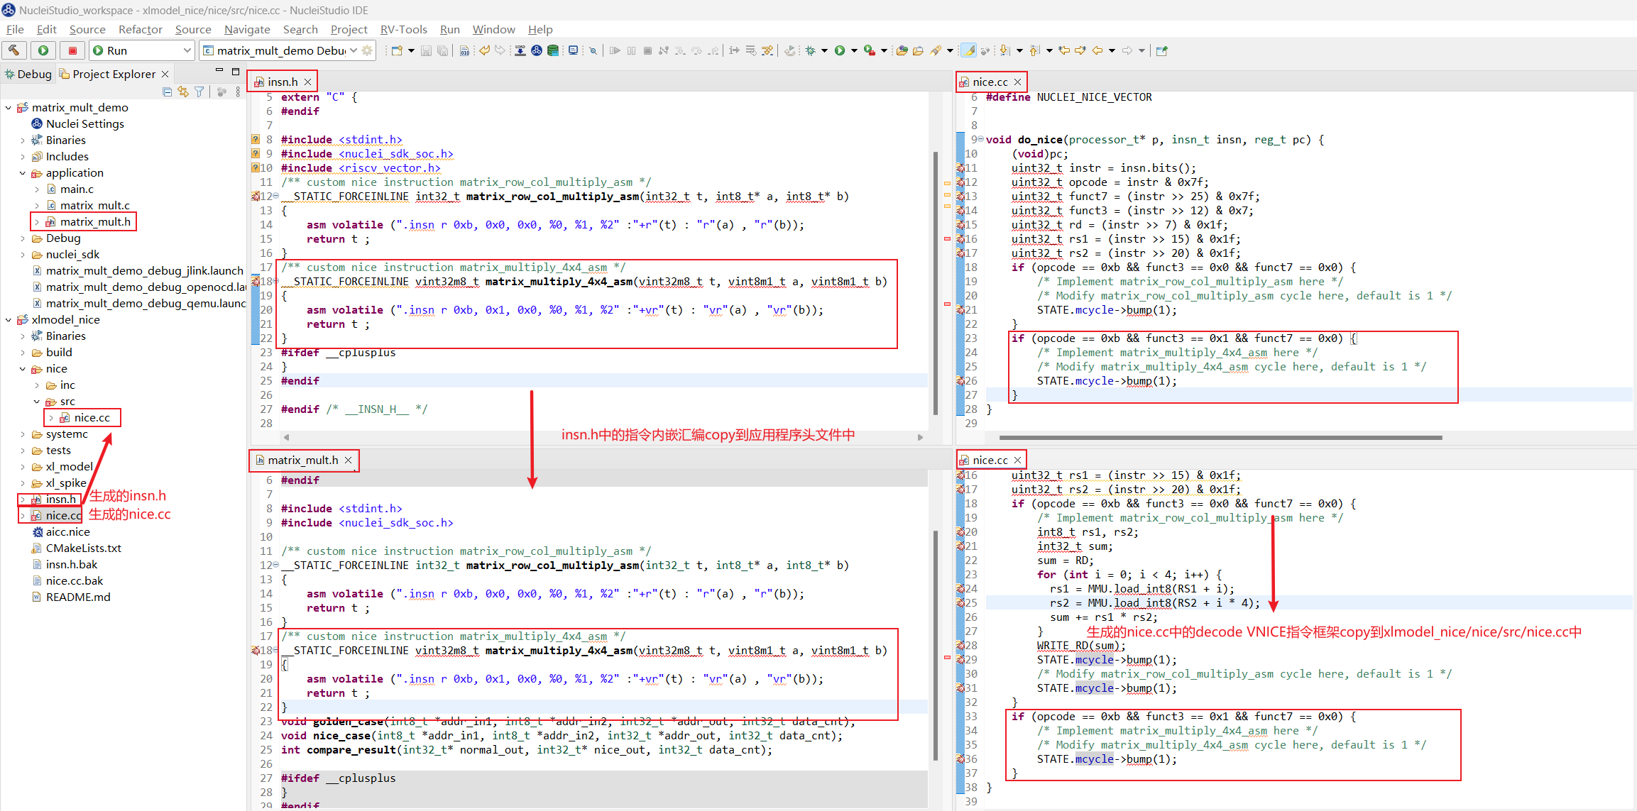Viewport: 1637px width, 811px height.
Task: Click the Open Element folder icon
Action: click(x=902, y=50)
